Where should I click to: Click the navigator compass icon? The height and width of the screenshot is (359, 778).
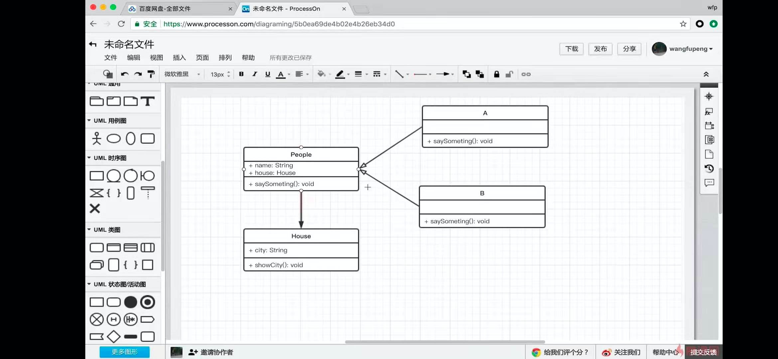pos(709,96)
